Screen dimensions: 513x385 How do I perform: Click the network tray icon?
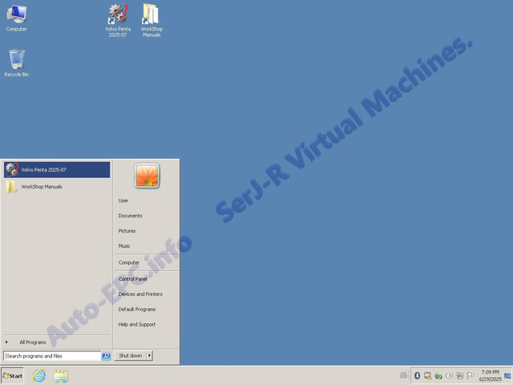pos(459,376)
